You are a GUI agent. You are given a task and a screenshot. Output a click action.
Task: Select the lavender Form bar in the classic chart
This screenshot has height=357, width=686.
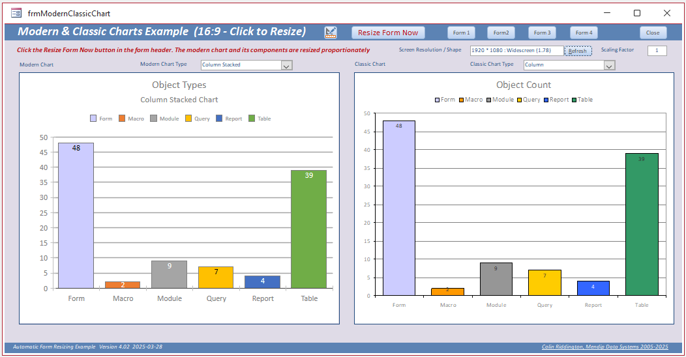(399, 208)
